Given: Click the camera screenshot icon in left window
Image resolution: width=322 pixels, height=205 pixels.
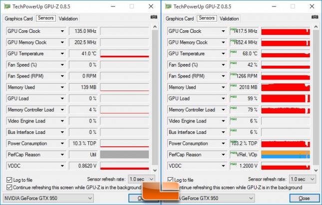Looking at the screenshot, I should click(x=154, y=17).
